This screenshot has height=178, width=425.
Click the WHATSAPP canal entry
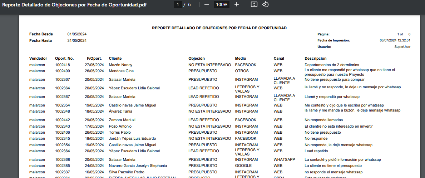pyautogui.click(x=284, y=159)
